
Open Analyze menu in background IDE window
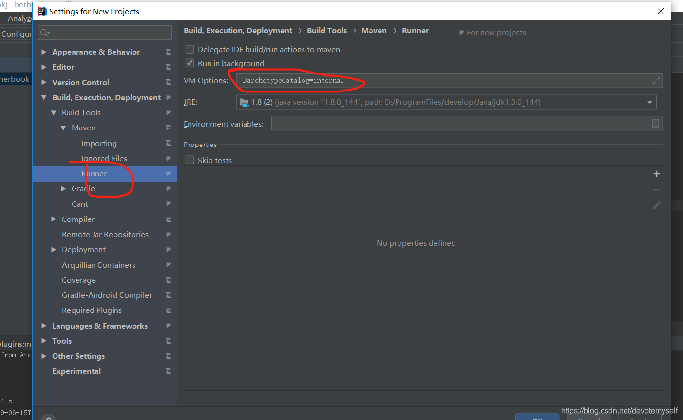tap(19, 18)
